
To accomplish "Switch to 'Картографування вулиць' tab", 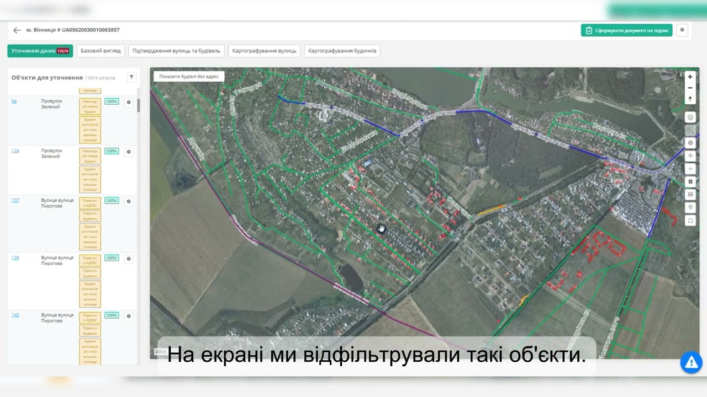I will (x=265, y=51).
